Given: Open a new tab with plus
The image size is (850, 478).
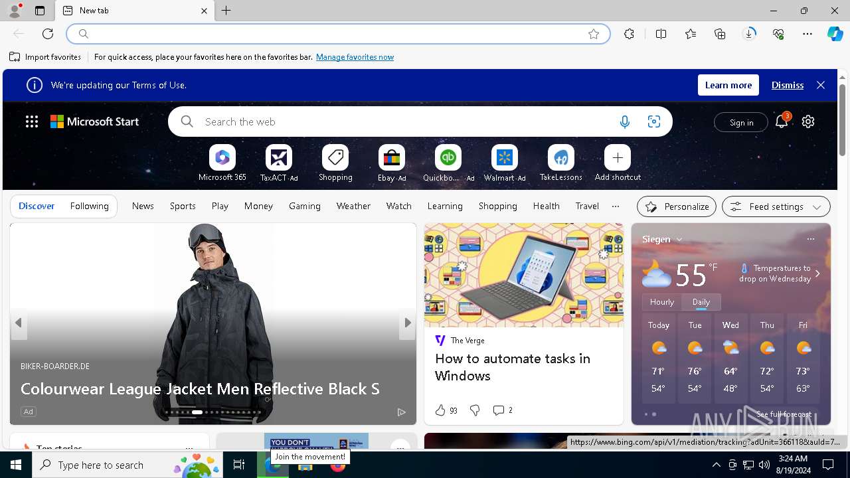Looking at the screenshot, I should [226, 11].
